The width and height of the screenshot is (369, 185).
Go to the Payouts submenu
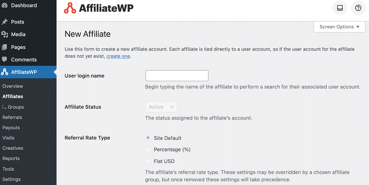(x=11, y=128)
